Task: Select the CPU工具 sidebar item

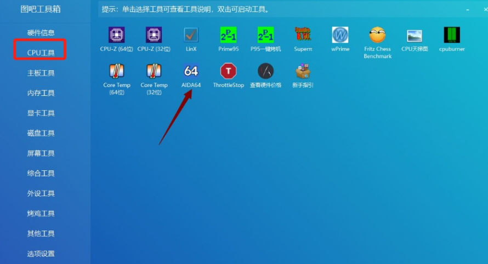Action: coord(41,53)
